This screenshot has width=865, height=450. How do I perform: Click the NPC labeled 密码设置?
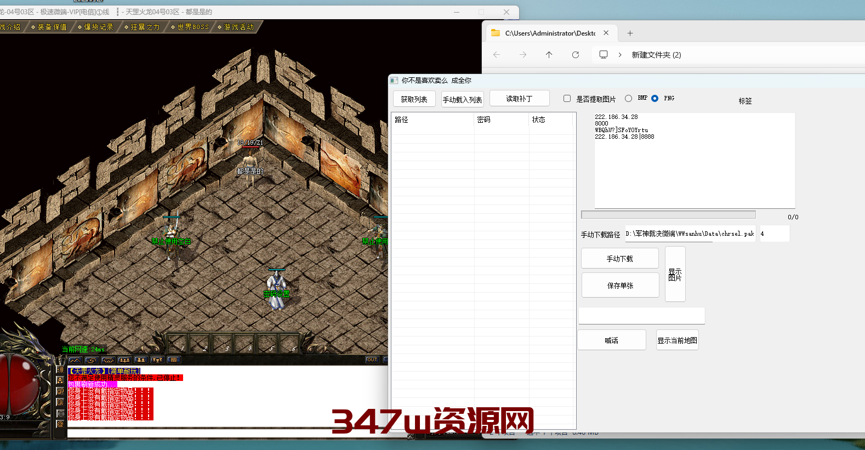tap(276, 290)
